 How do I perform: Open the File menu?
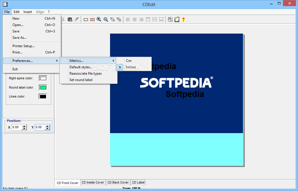[7, 12]
